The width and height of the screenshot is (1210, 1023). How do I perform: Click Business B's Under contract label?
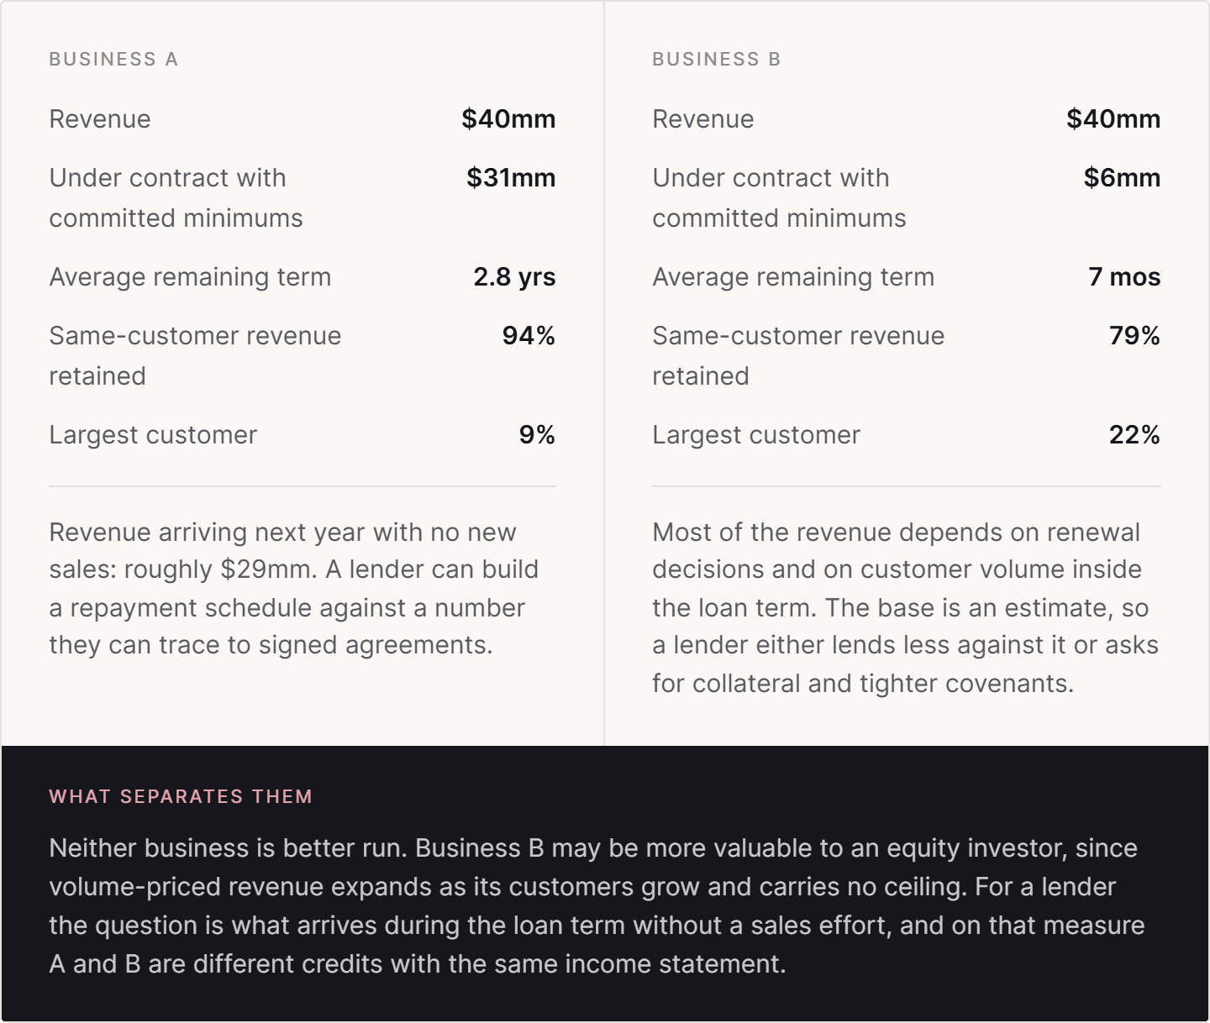[779, 197]
